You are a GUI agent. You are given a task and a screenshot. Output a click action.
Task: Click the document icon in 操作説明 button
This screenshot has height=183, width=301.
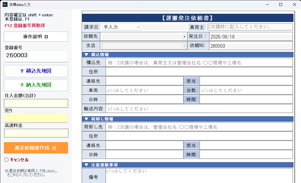(46, 37)
